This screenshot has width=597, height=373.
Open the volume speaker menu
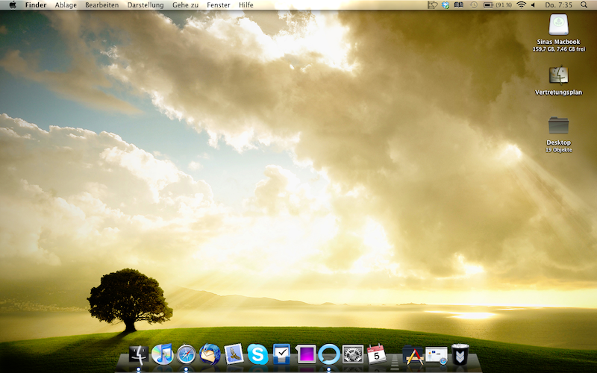click(533, 5)
